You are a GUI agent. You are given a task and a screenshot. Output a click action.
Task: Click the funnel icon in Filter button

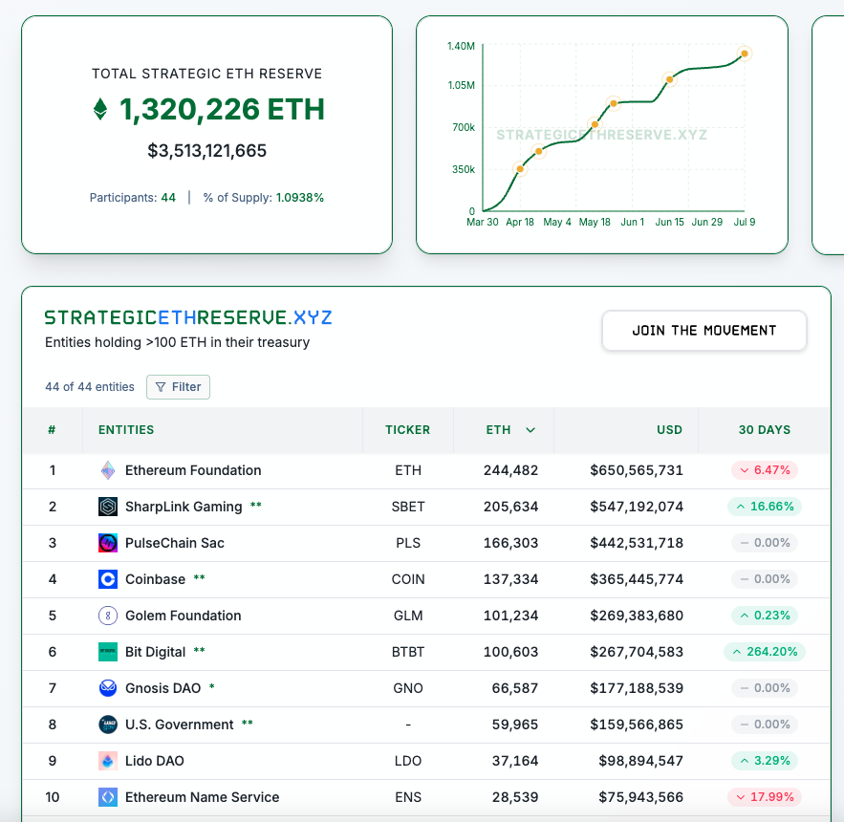(x=161, y=387)
